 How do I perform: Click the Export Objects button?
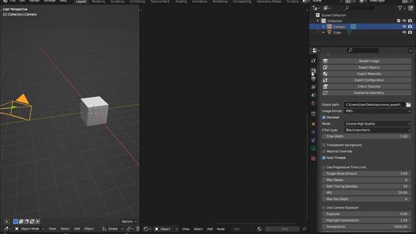click(x=367, y=68)
